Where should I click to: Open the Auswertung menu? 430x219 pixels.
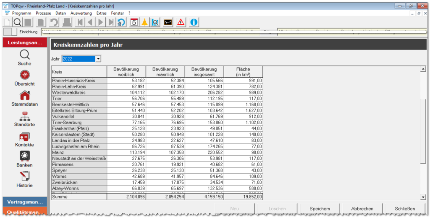click(x=81, y=13)
